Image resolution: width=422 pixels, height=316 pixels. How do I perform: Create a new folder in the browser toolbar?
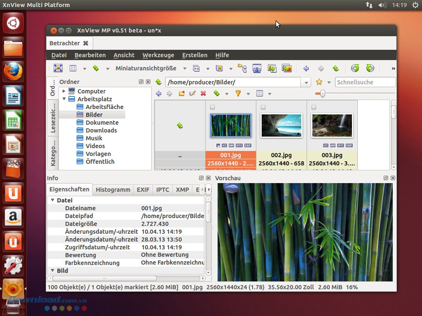181,94
